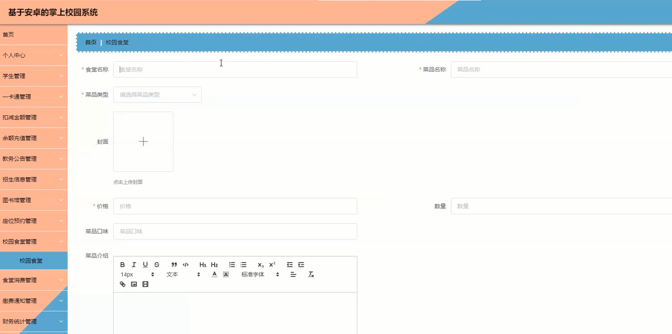
Task: Collapse 校园食堂管理 sidebar chevron
Action: pyautogui.click(x=61, y=242)
